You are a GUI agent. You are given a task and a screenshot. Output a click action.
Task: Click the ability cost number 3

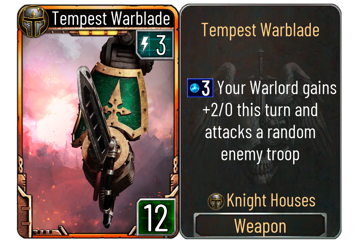[206, 88]
